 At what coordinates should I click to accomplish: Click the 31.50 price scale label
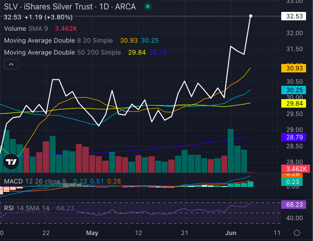295,49
